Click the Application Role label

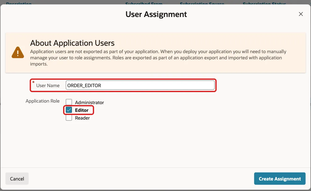[x=42, y=101]
